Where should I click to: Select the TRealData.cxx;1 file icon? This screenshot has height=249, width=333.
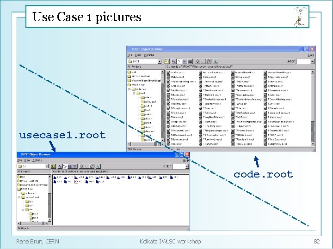pyautogui.click(x=265, y=140)
